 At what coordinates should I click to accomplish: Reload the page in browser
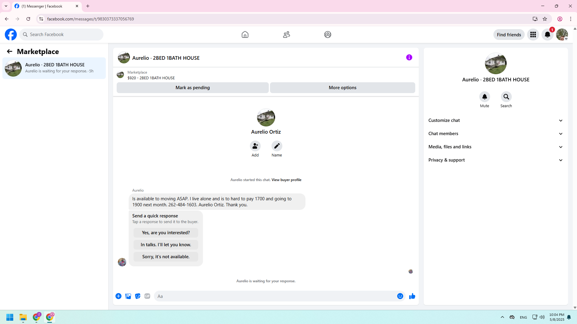pos(28,19)
